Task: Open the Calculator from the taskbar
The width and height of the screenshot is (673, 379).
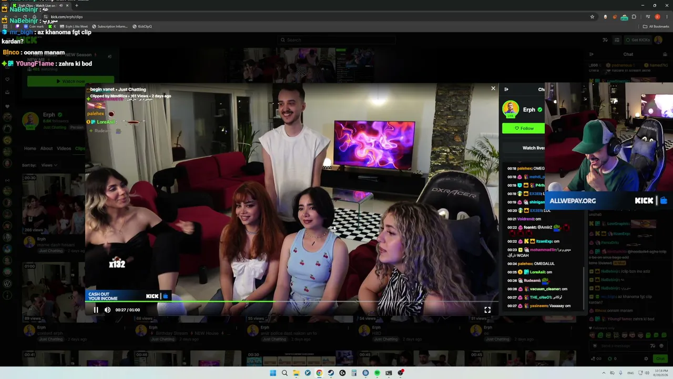Action: [354, 373]
